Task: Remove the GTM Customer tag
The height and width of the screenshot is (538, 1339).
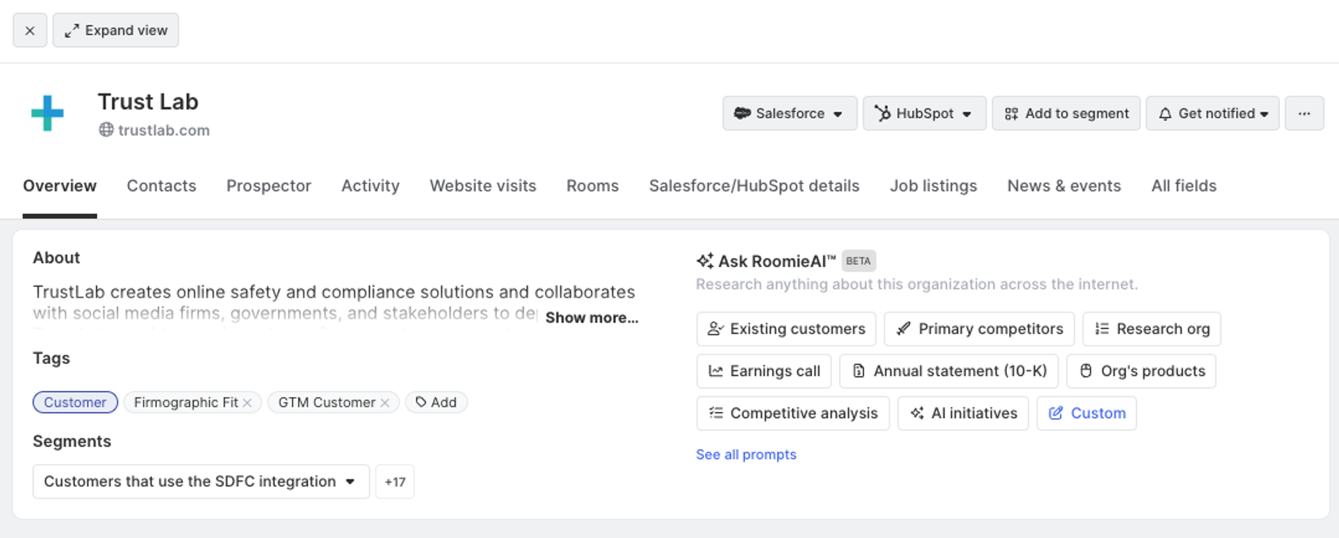Action: click(x=385, y=403)
